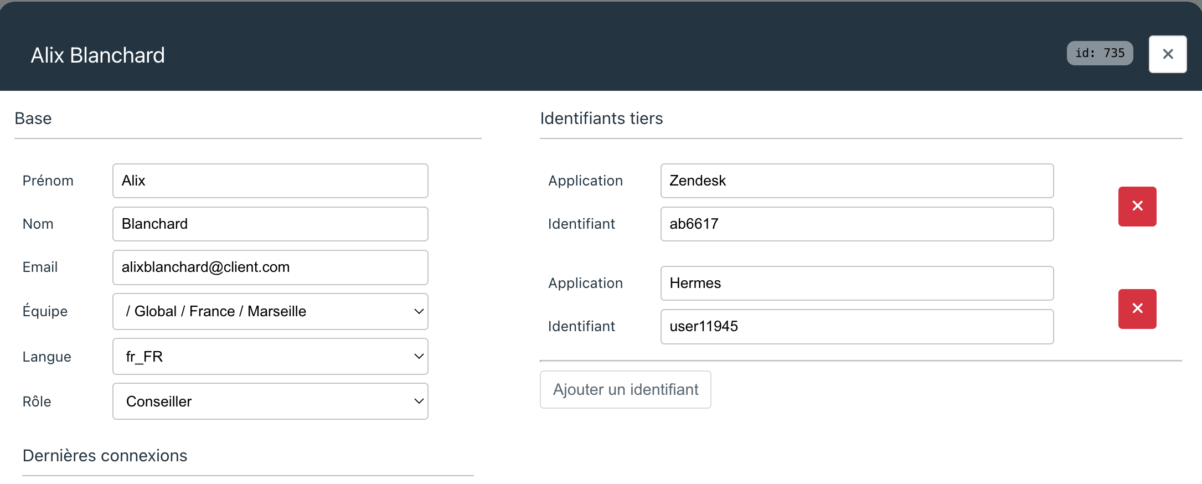Viewport: 1202px width, 484px height.
Task: Edit the Hermes application field
Action: (857, 283)
